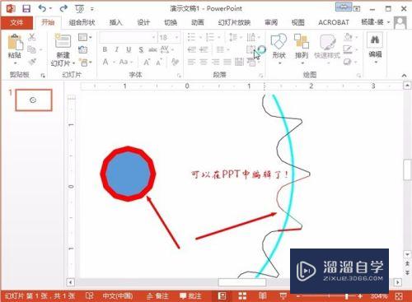Switch to the ACROBAT tab
The image size is (412, 302).
point(334,22)
